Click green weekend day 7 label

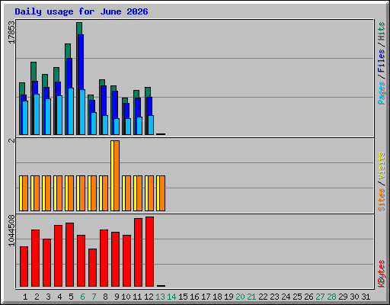pos(94,297)
